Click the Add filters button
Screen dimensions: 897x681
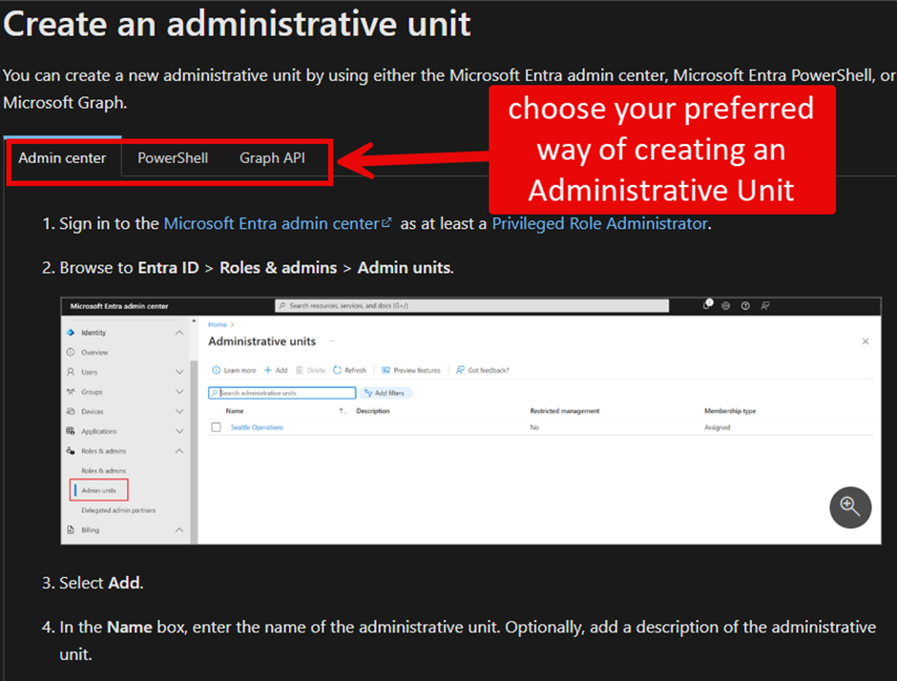click(x=386, y=393)
